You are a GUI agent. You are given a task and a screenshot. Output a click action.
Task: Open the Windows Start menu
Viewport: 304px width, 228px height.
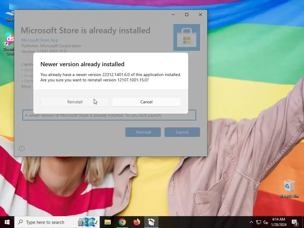tap(7, 222)
